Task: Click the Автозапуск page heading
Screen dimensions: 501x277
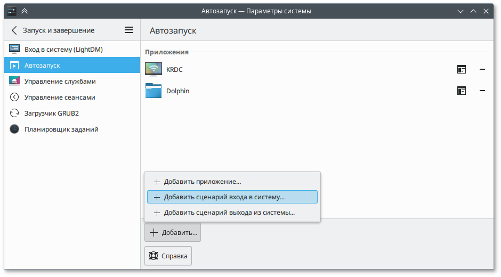Action: pos(173,31)
